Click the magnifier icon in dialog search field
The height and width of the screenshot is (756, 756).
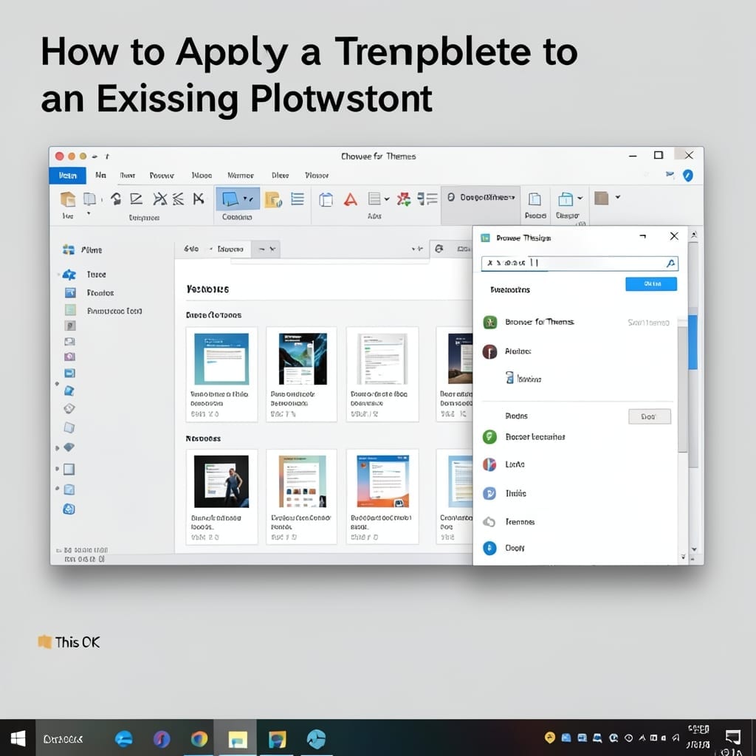670,264
